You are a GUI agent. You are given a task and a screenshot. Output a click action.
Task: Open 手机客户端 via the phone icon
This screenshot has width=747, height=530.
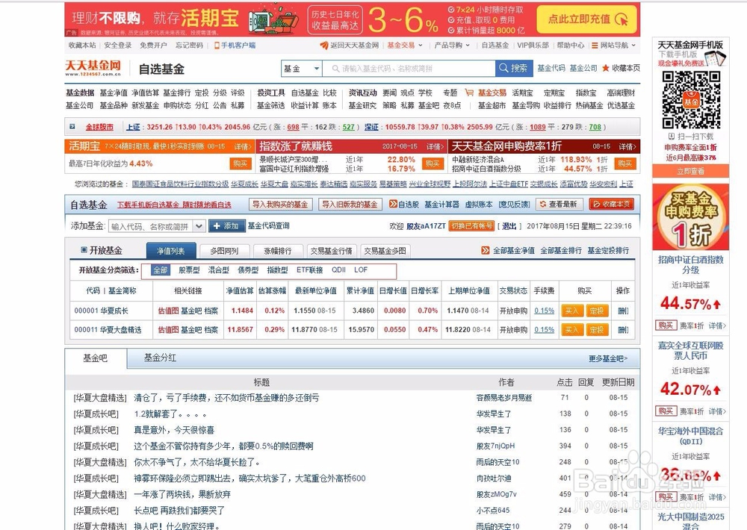(x=216, y=46)
